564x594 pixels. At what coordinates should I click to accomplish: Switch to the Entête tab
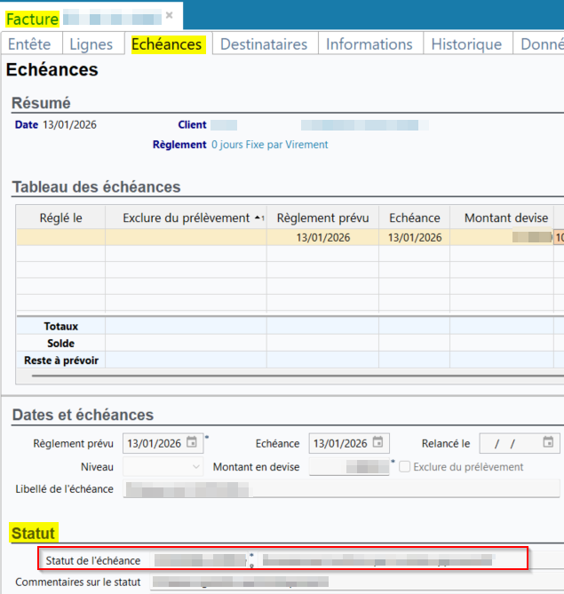tap(29, 44)
